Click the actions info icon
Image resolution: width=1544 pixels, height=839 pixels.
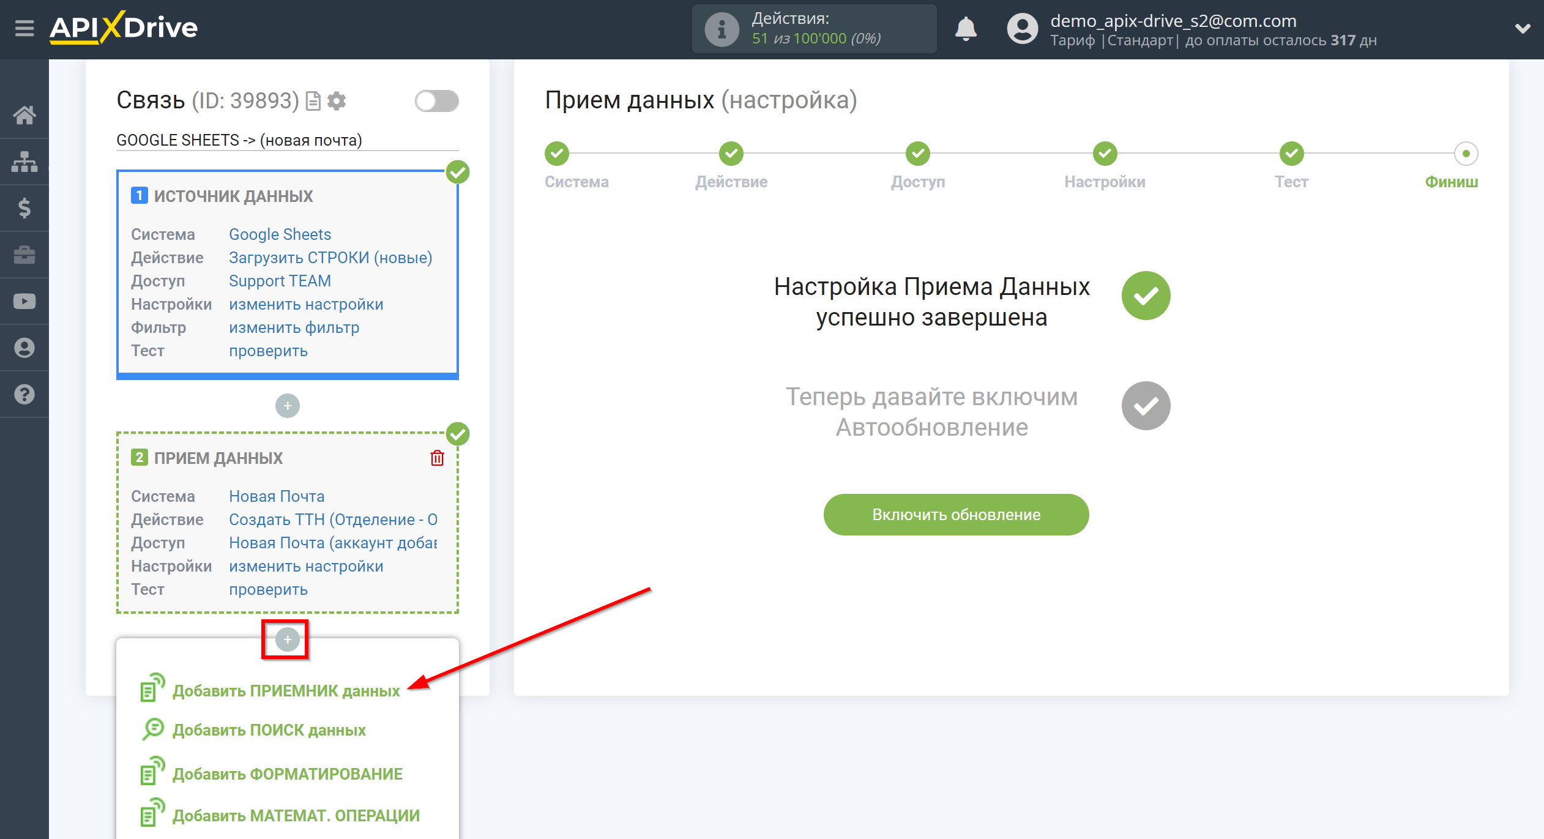click(722, 29)
